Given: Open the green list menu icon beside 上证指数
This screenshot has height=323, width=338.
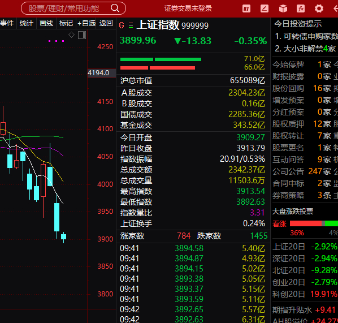Looking at the screenshot, I should (x=131, y=25).
